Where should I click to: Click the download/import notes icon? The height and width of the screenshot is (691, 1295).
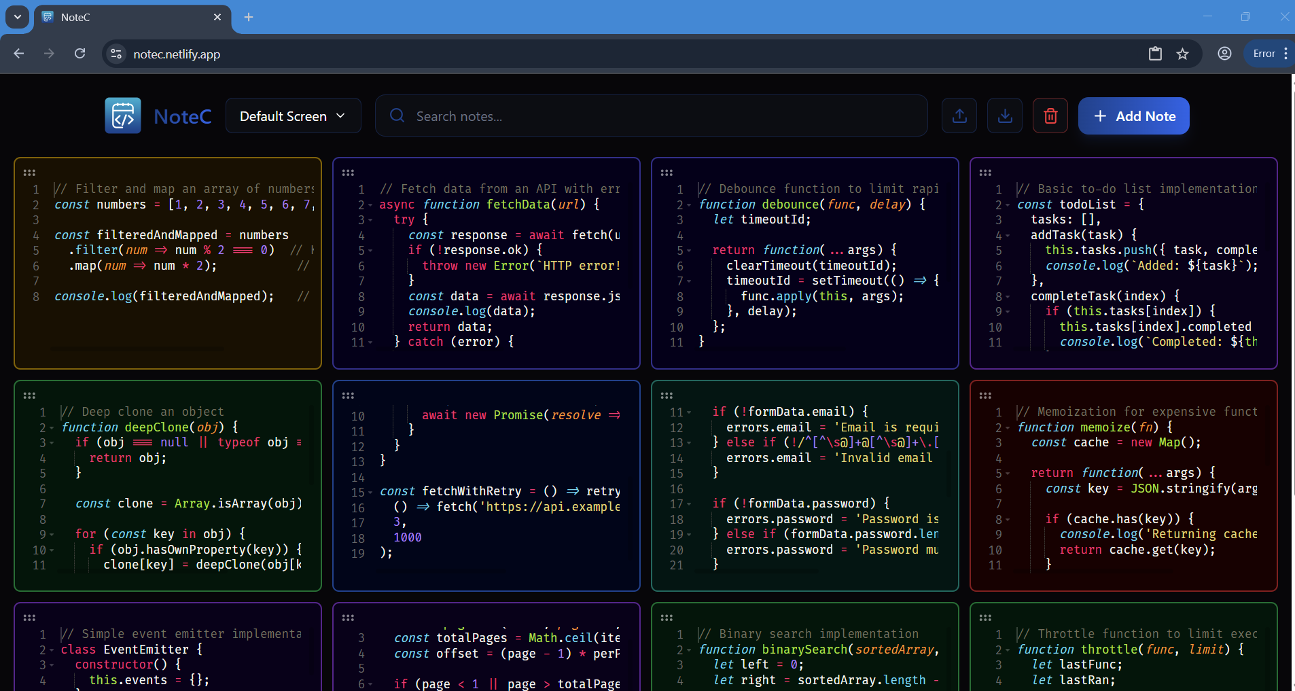click(x=1005, y=116)
